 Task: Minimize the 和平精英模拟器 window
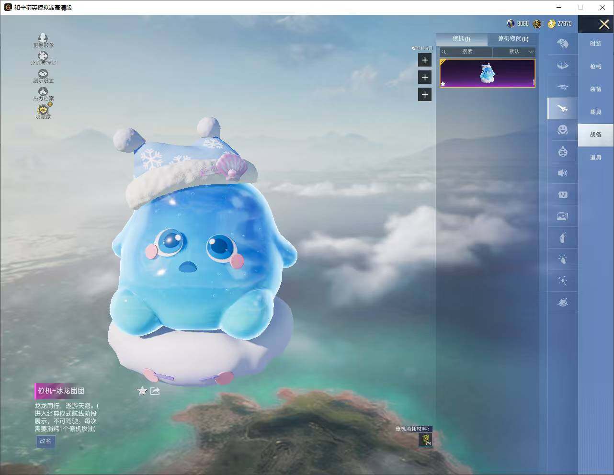point(559,7)
